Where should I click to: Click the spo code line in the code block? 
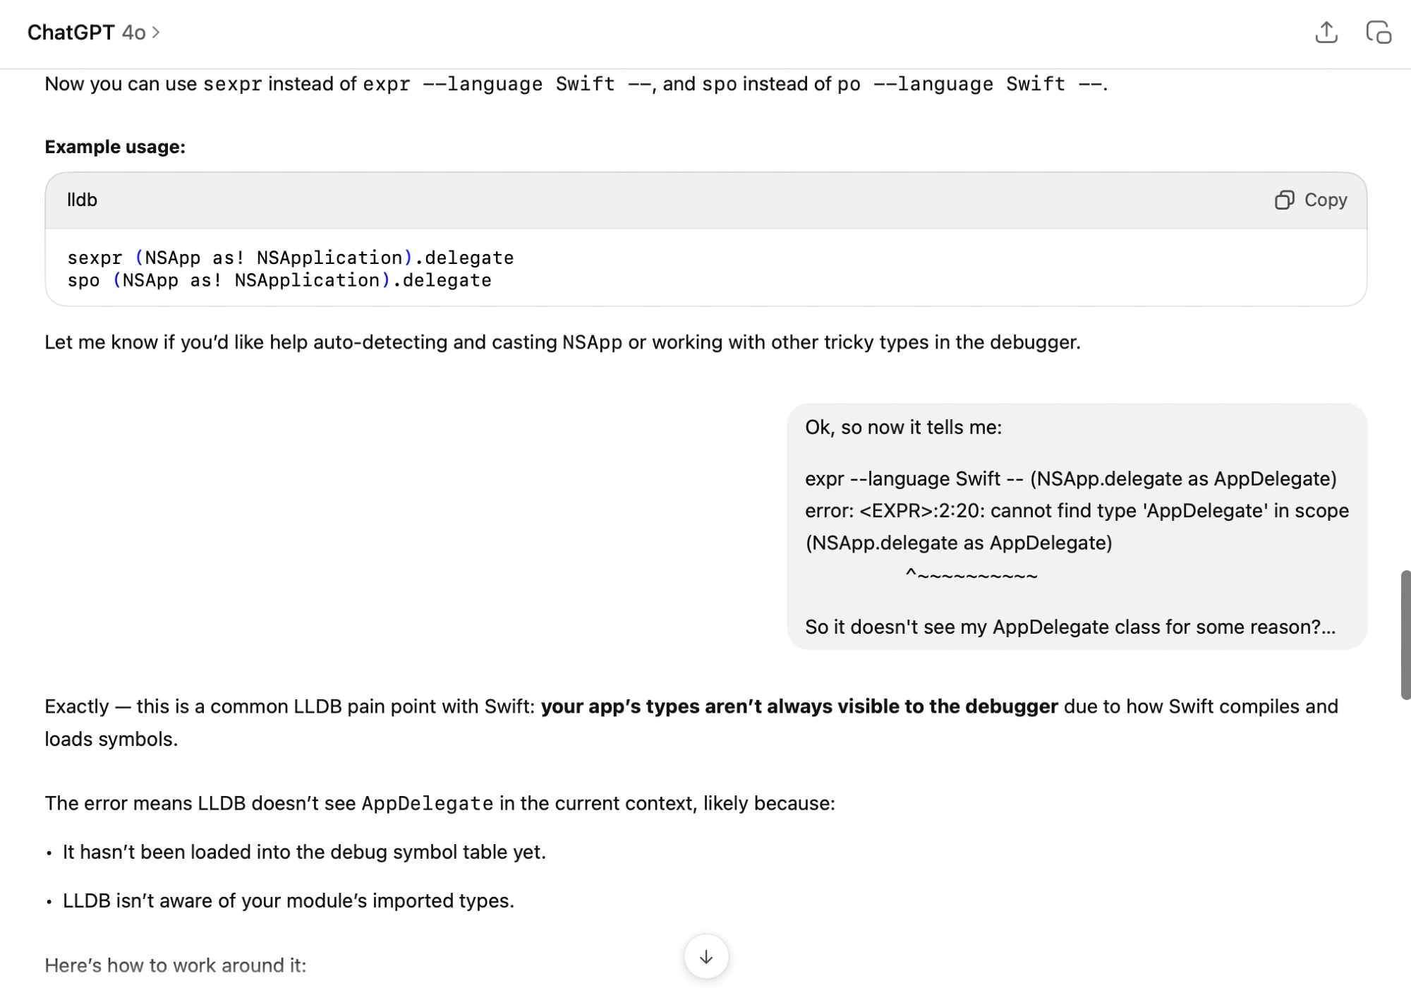click(279, 280)
